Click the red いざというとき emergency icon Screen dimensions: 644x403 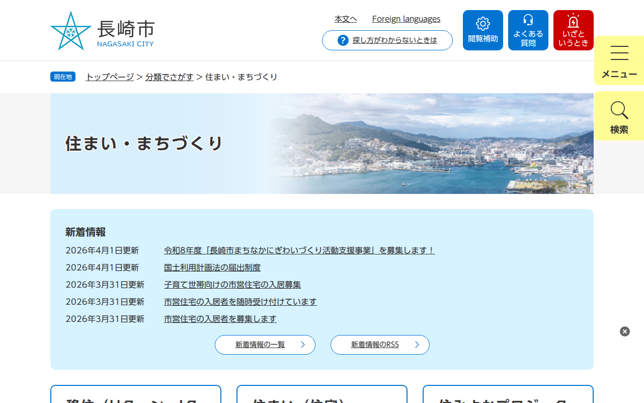click(573, 30)
